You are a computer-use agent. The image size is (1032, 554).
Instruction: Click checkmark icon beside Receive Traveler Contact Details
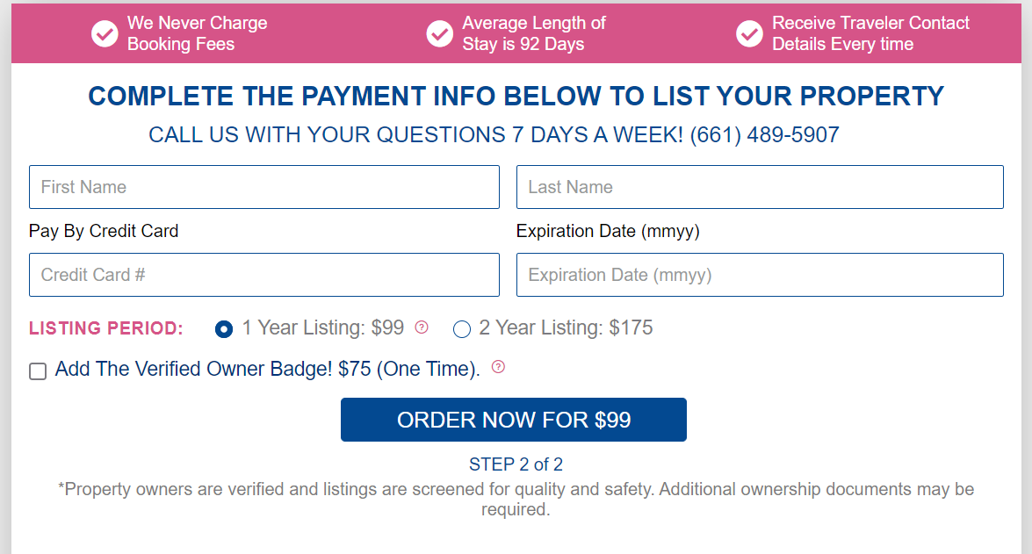[749, 34]
